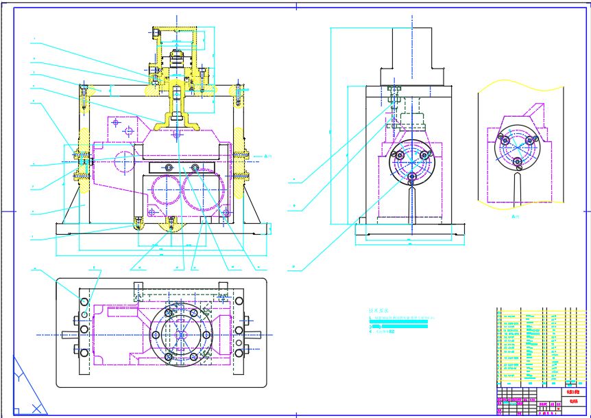Click the A向 label below the detail view
Screen dimensions: 591x418
coord(516,215)
